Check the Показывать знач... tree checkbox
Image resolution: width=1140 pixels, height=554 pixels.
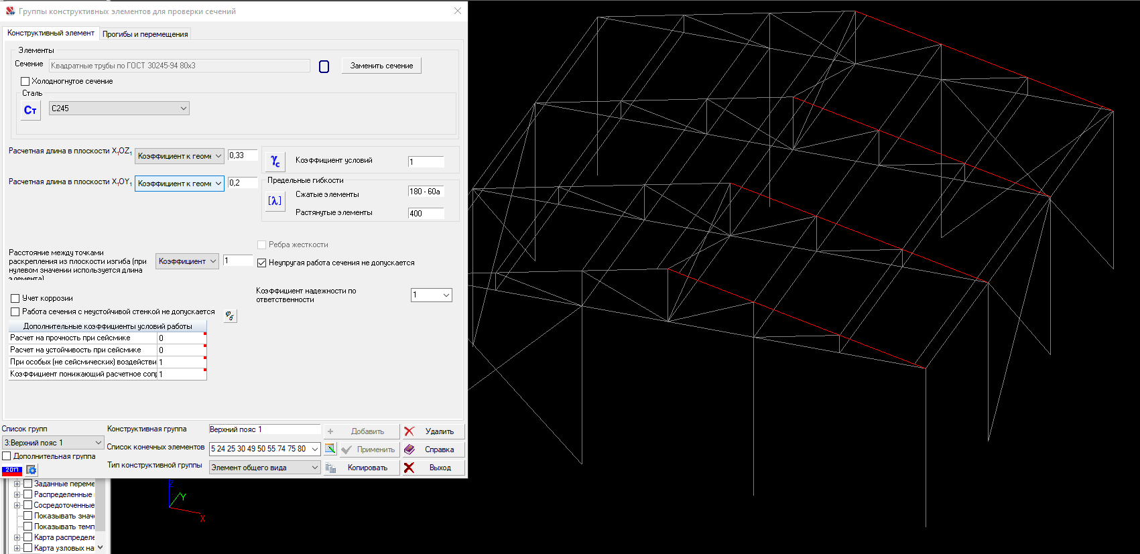(x=28, y=516)
